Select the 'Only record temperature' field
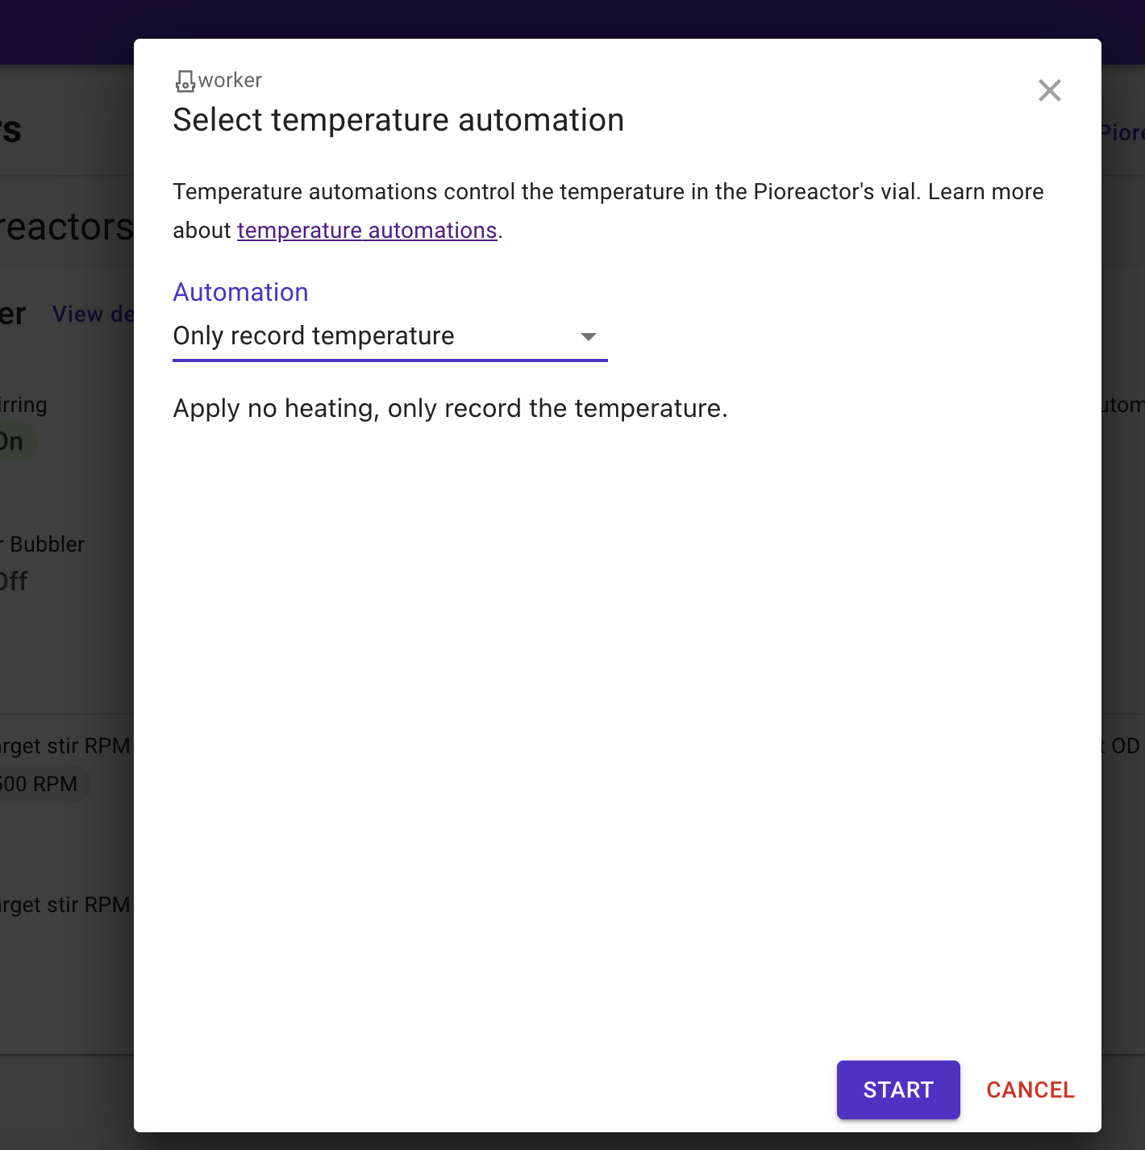The width and height of the screenshot is (1145, 1150). (x=389, y=336)
